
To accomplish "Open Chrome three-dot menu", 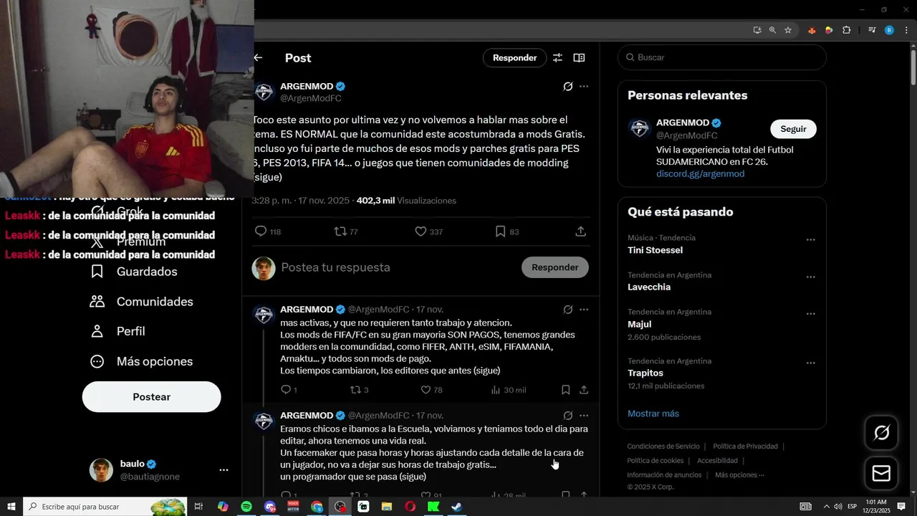I will (x=906, y=30).
